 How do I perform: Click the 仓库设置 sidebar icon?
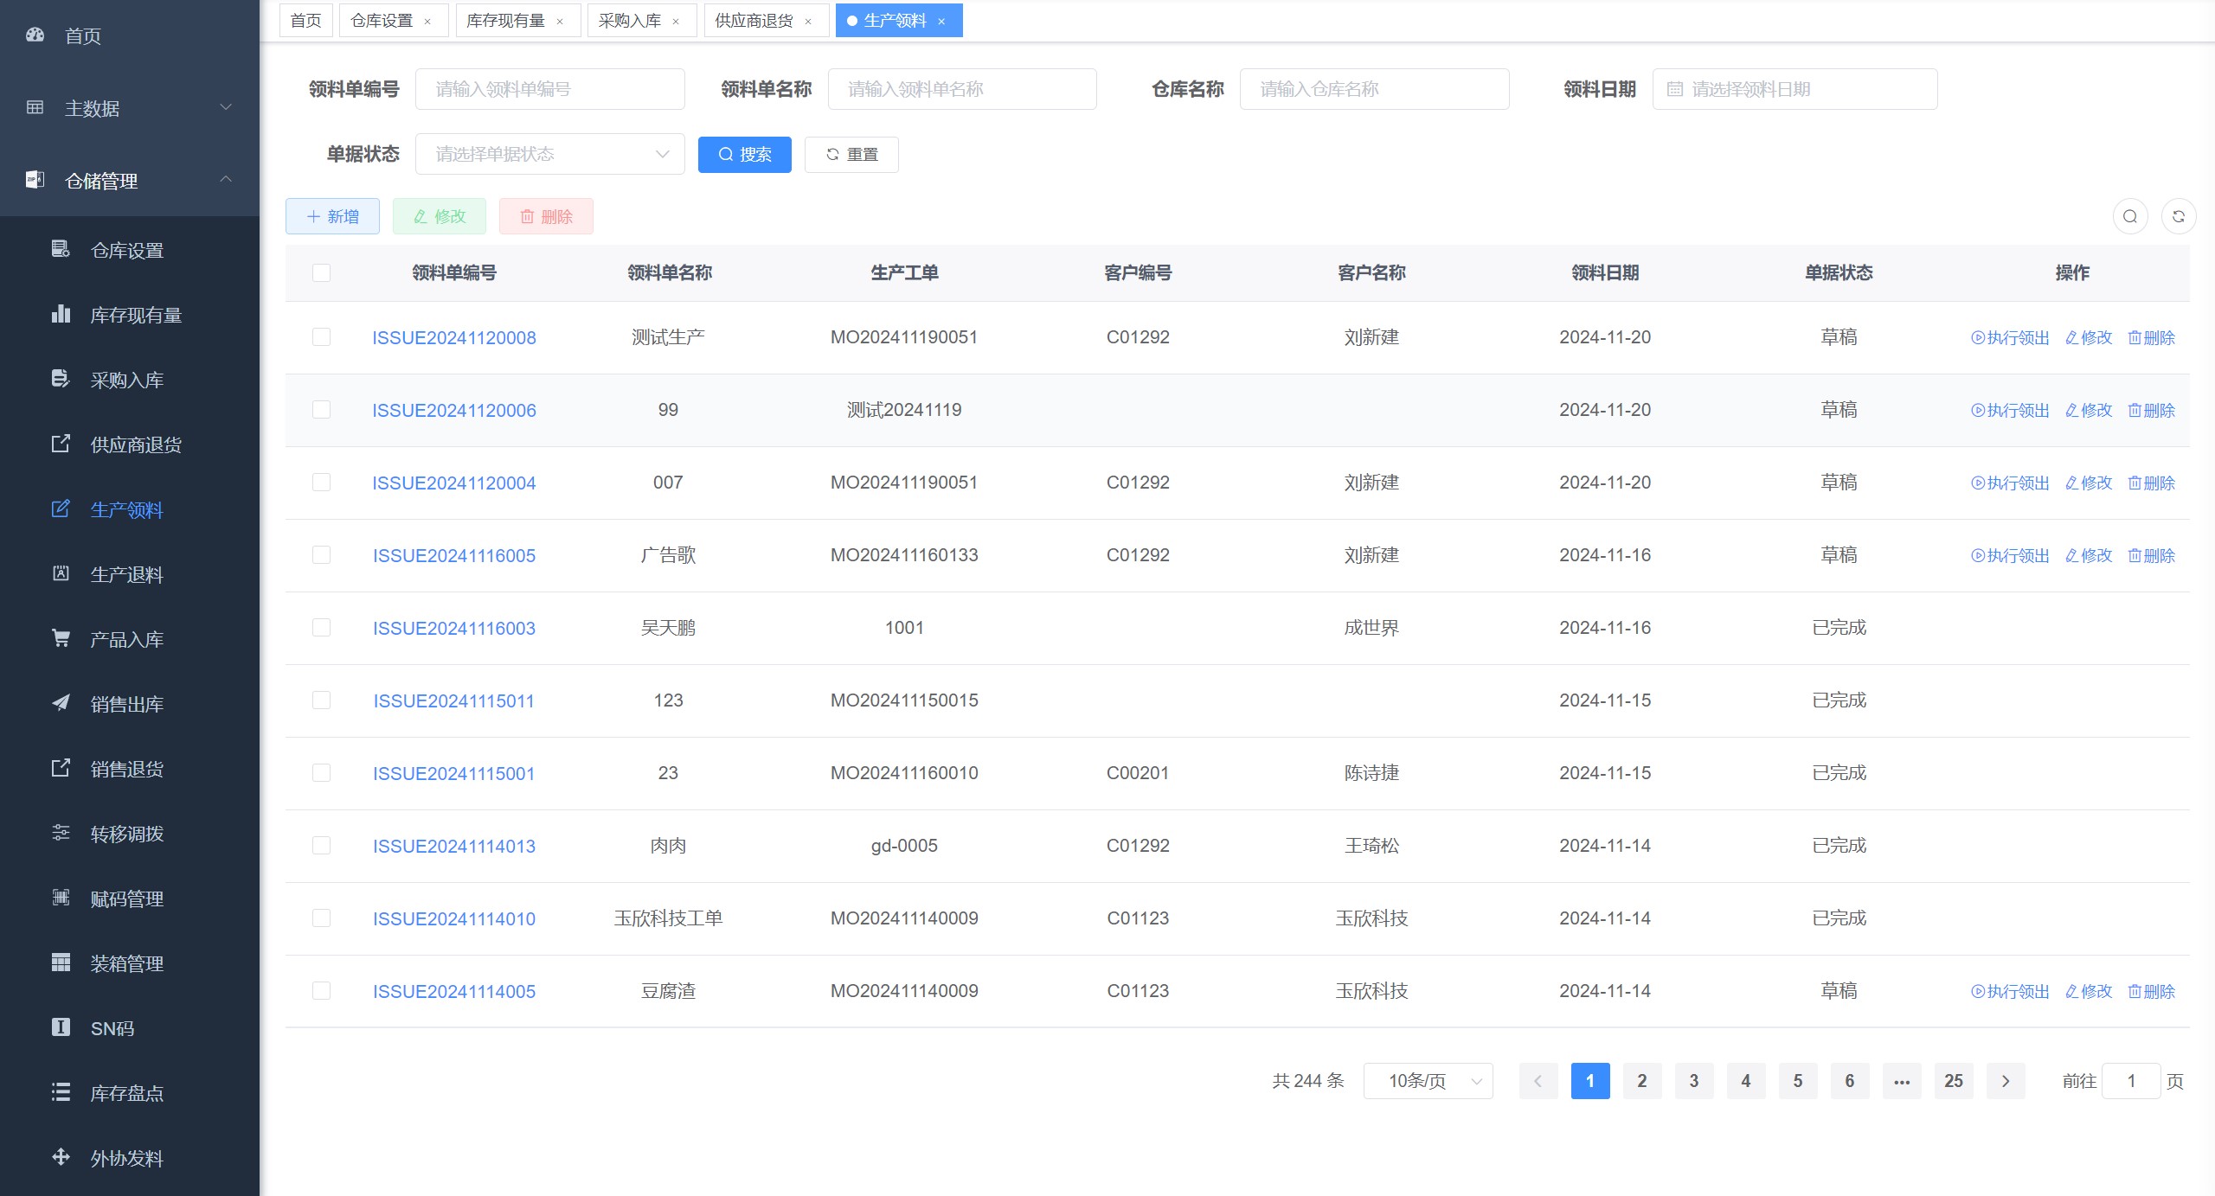click(x=61, y=249)
